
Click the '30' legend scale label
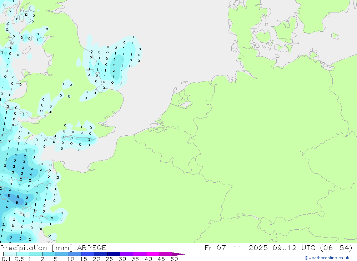pos(122,259)
